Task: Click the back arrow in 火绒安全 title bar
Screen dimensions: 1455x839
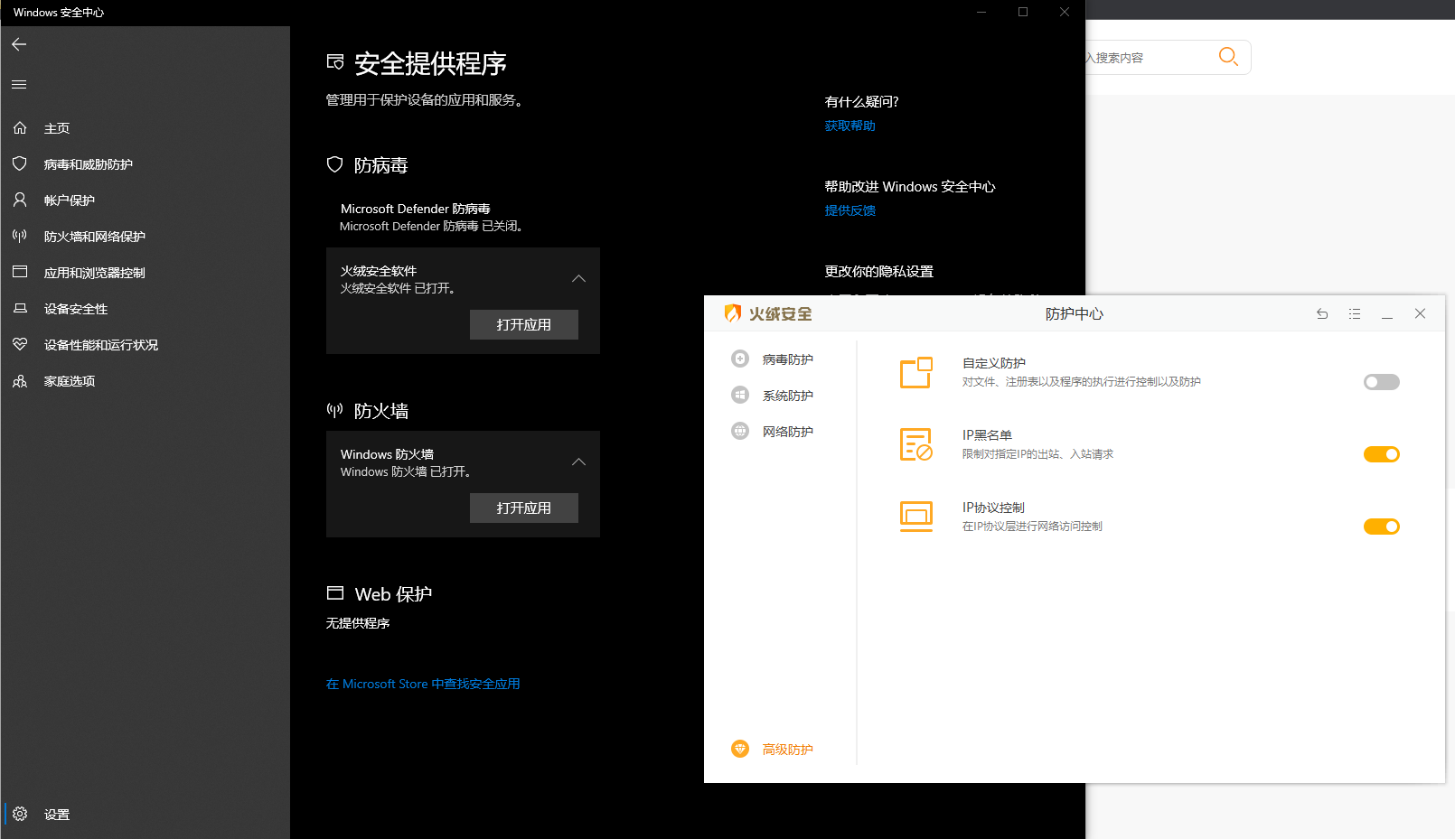Action: tap(1322, 314)
